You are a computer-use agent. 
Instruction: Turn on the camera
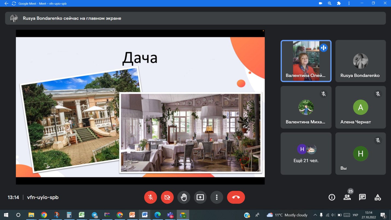pyautogui.click(x=167, y=197)
